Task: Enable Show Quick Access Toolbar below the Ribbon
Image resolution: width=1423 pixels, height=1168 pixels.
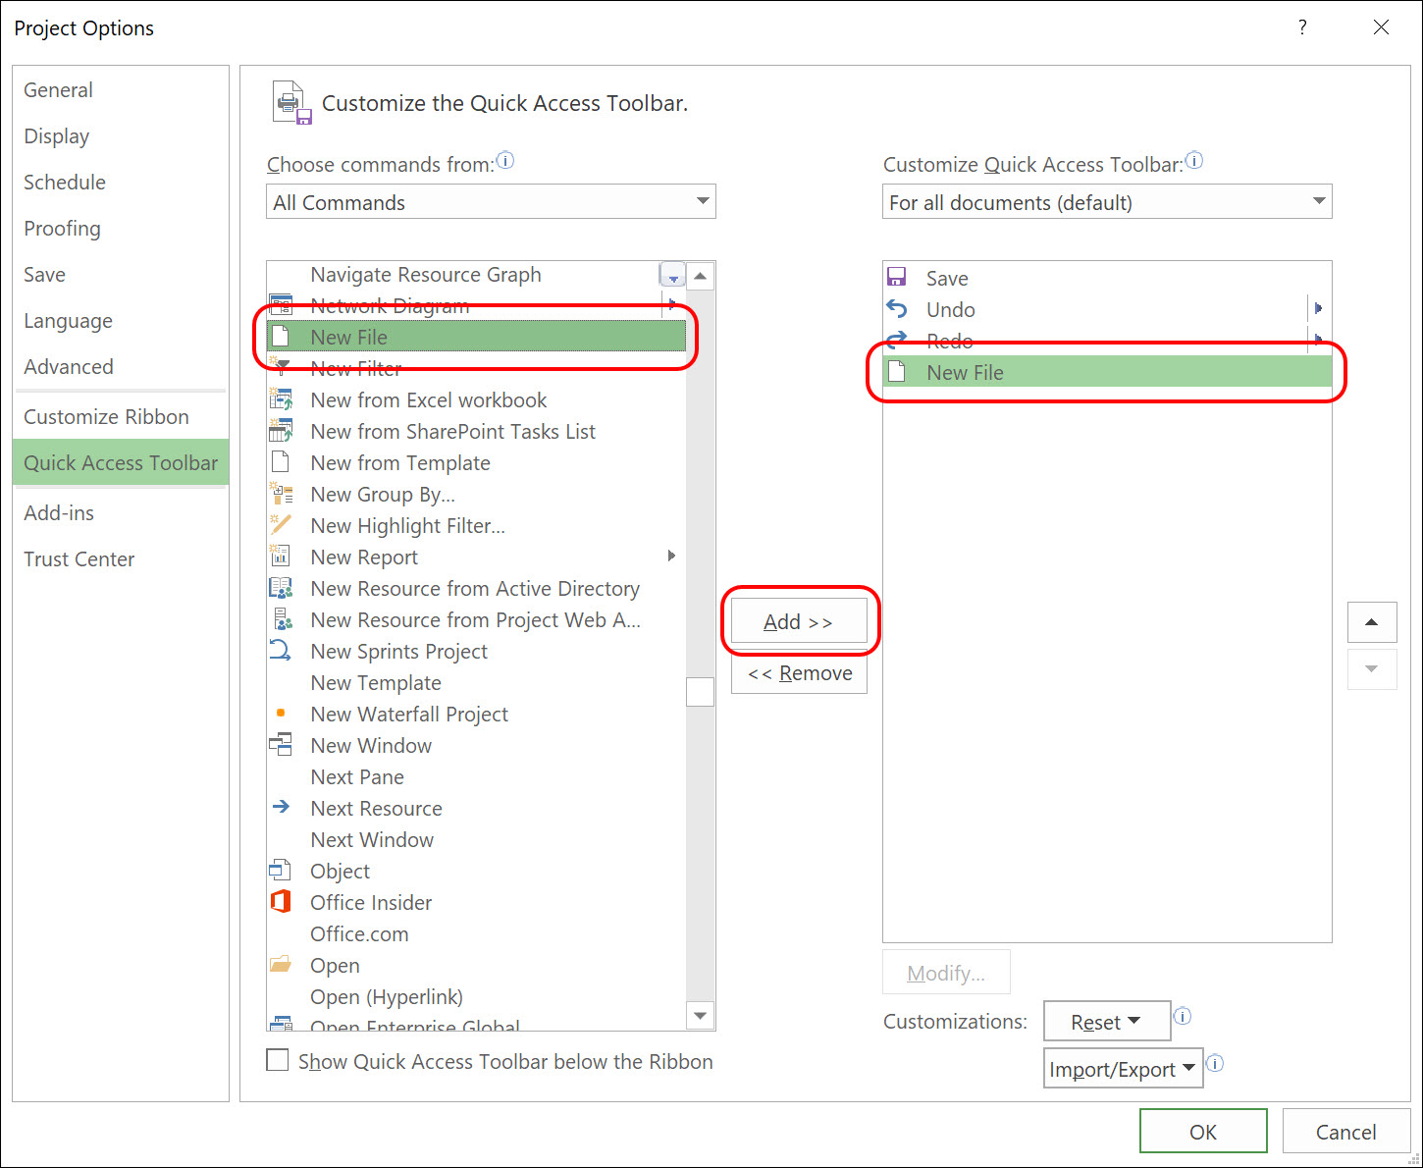Action: tap(278, 1061)
